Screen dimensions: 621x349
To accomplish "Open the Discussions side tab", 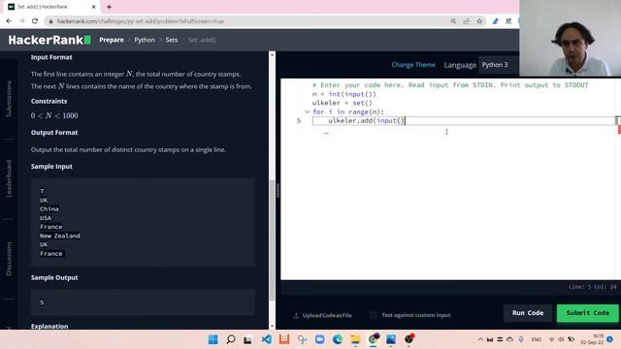I will click(x=9, y=259).
